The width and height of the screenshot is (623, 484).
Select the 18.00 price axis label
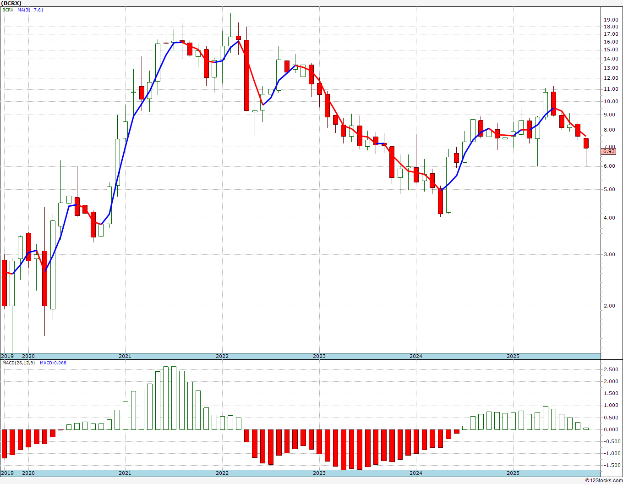point(611,27)
